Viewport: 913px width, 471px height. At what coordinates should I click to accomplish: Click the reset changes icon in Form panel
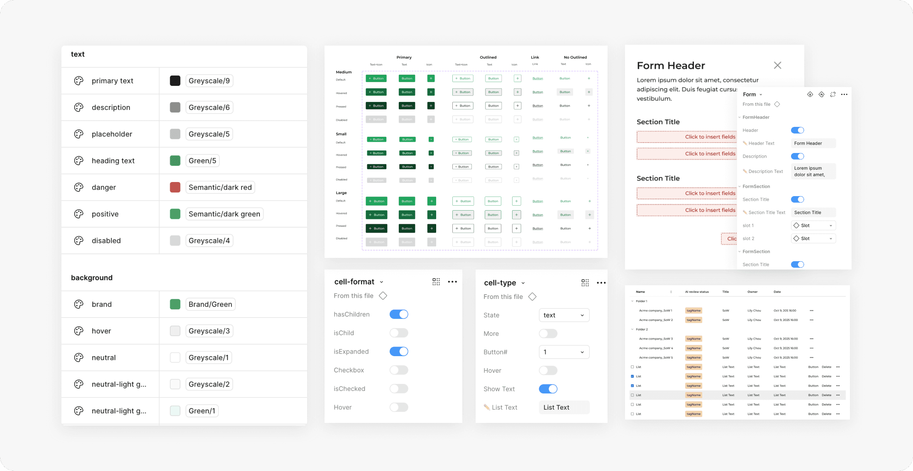pyautogui.click(x=821, y=95)
